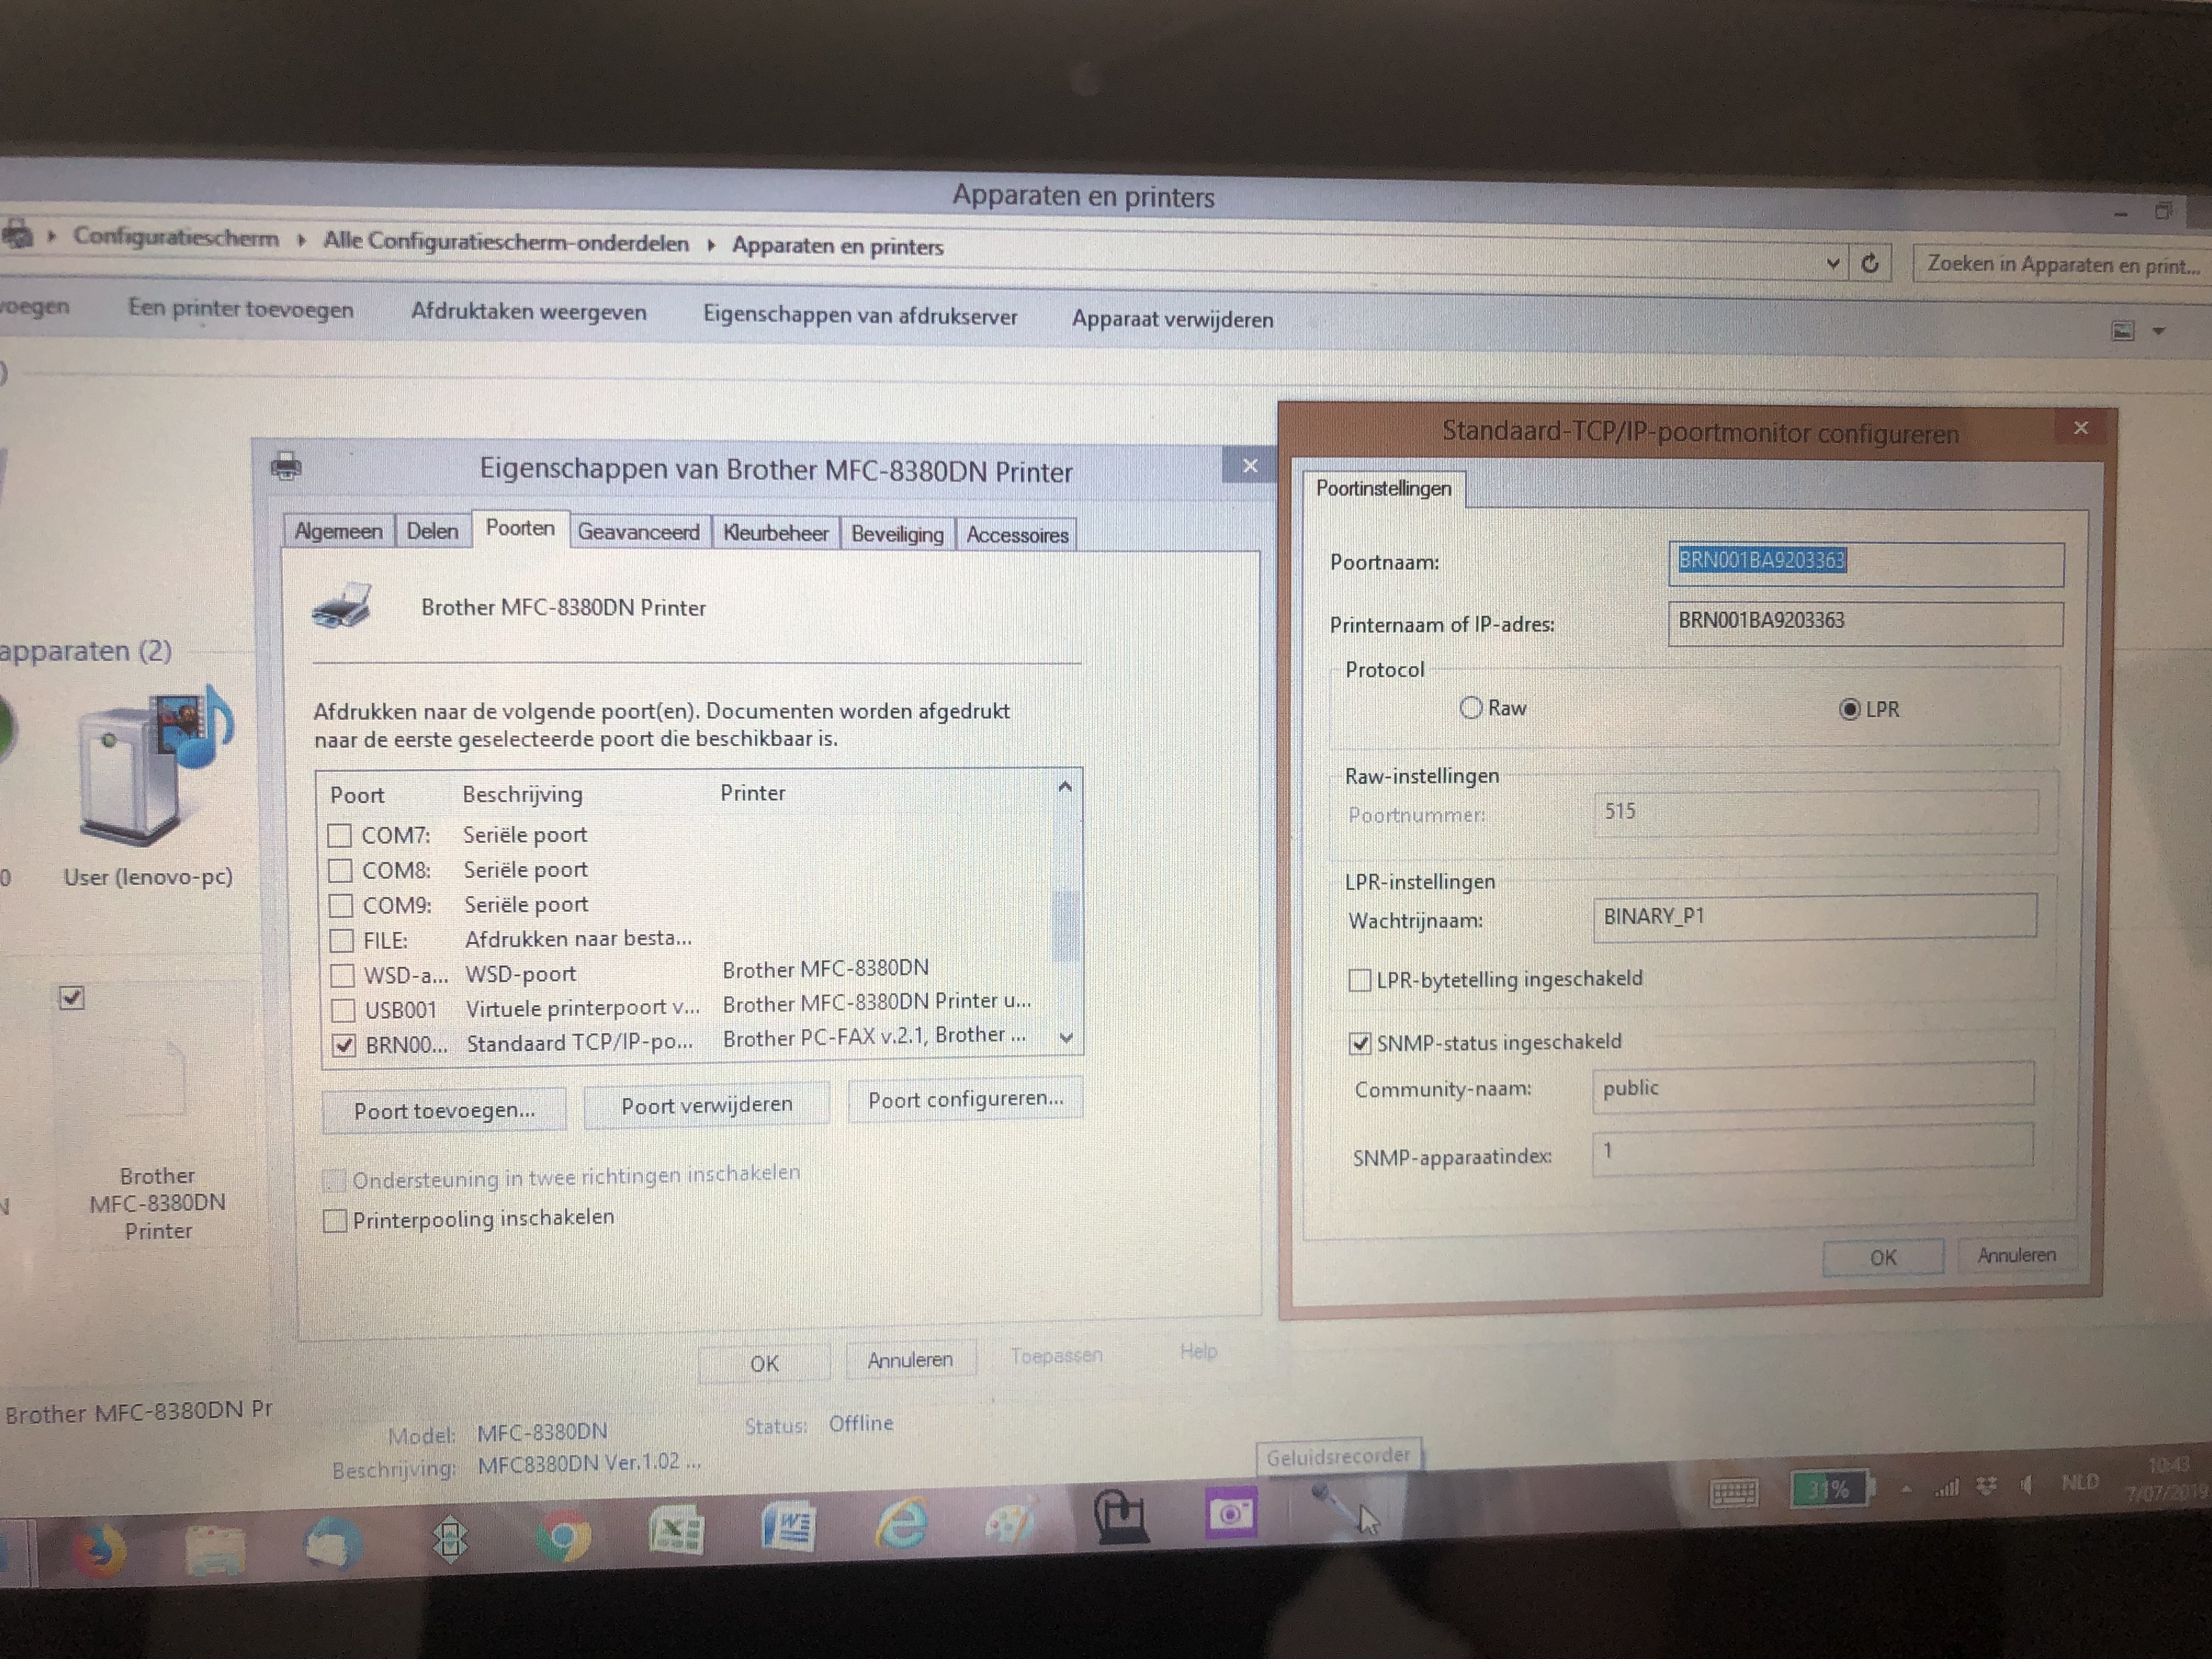This screenshot has height=1659, width=2212.
Task: Open the Kleurbeheer tab
Action: 775,533
